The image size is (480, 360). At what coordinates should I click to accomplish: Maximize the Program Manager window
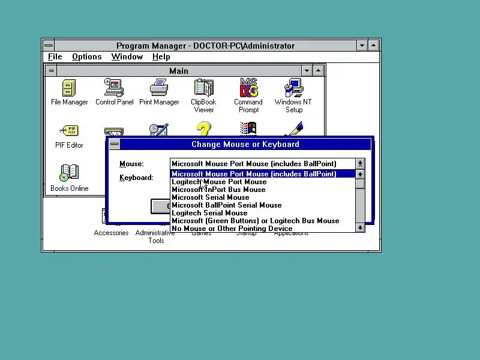point(374,46)
